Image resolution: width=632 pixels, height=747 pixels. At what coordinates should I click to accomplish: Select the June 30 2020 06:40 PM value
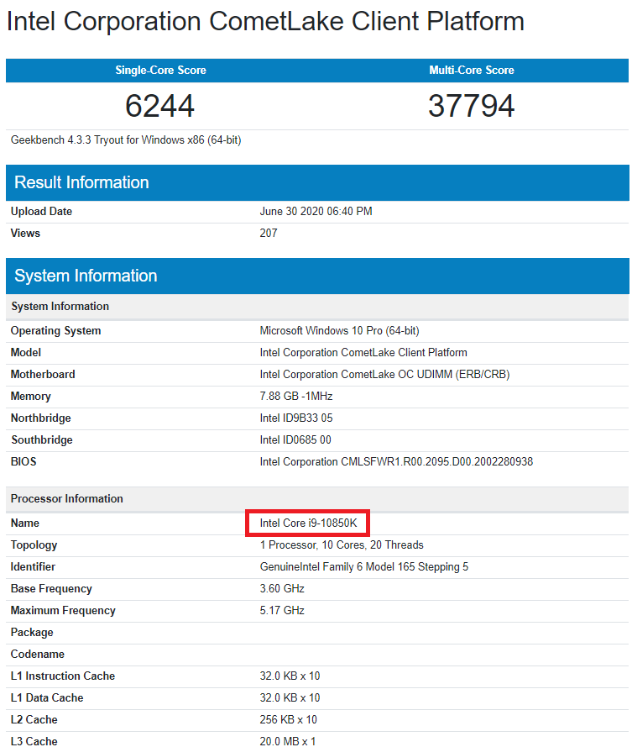pos(316,211)
